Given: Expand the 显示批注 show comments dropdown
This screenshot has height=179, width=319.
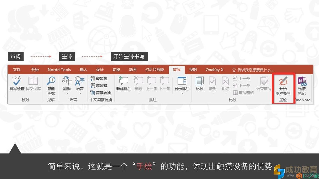Looking at the screenshot, I should pyautogui.click(x=182, y=93).
